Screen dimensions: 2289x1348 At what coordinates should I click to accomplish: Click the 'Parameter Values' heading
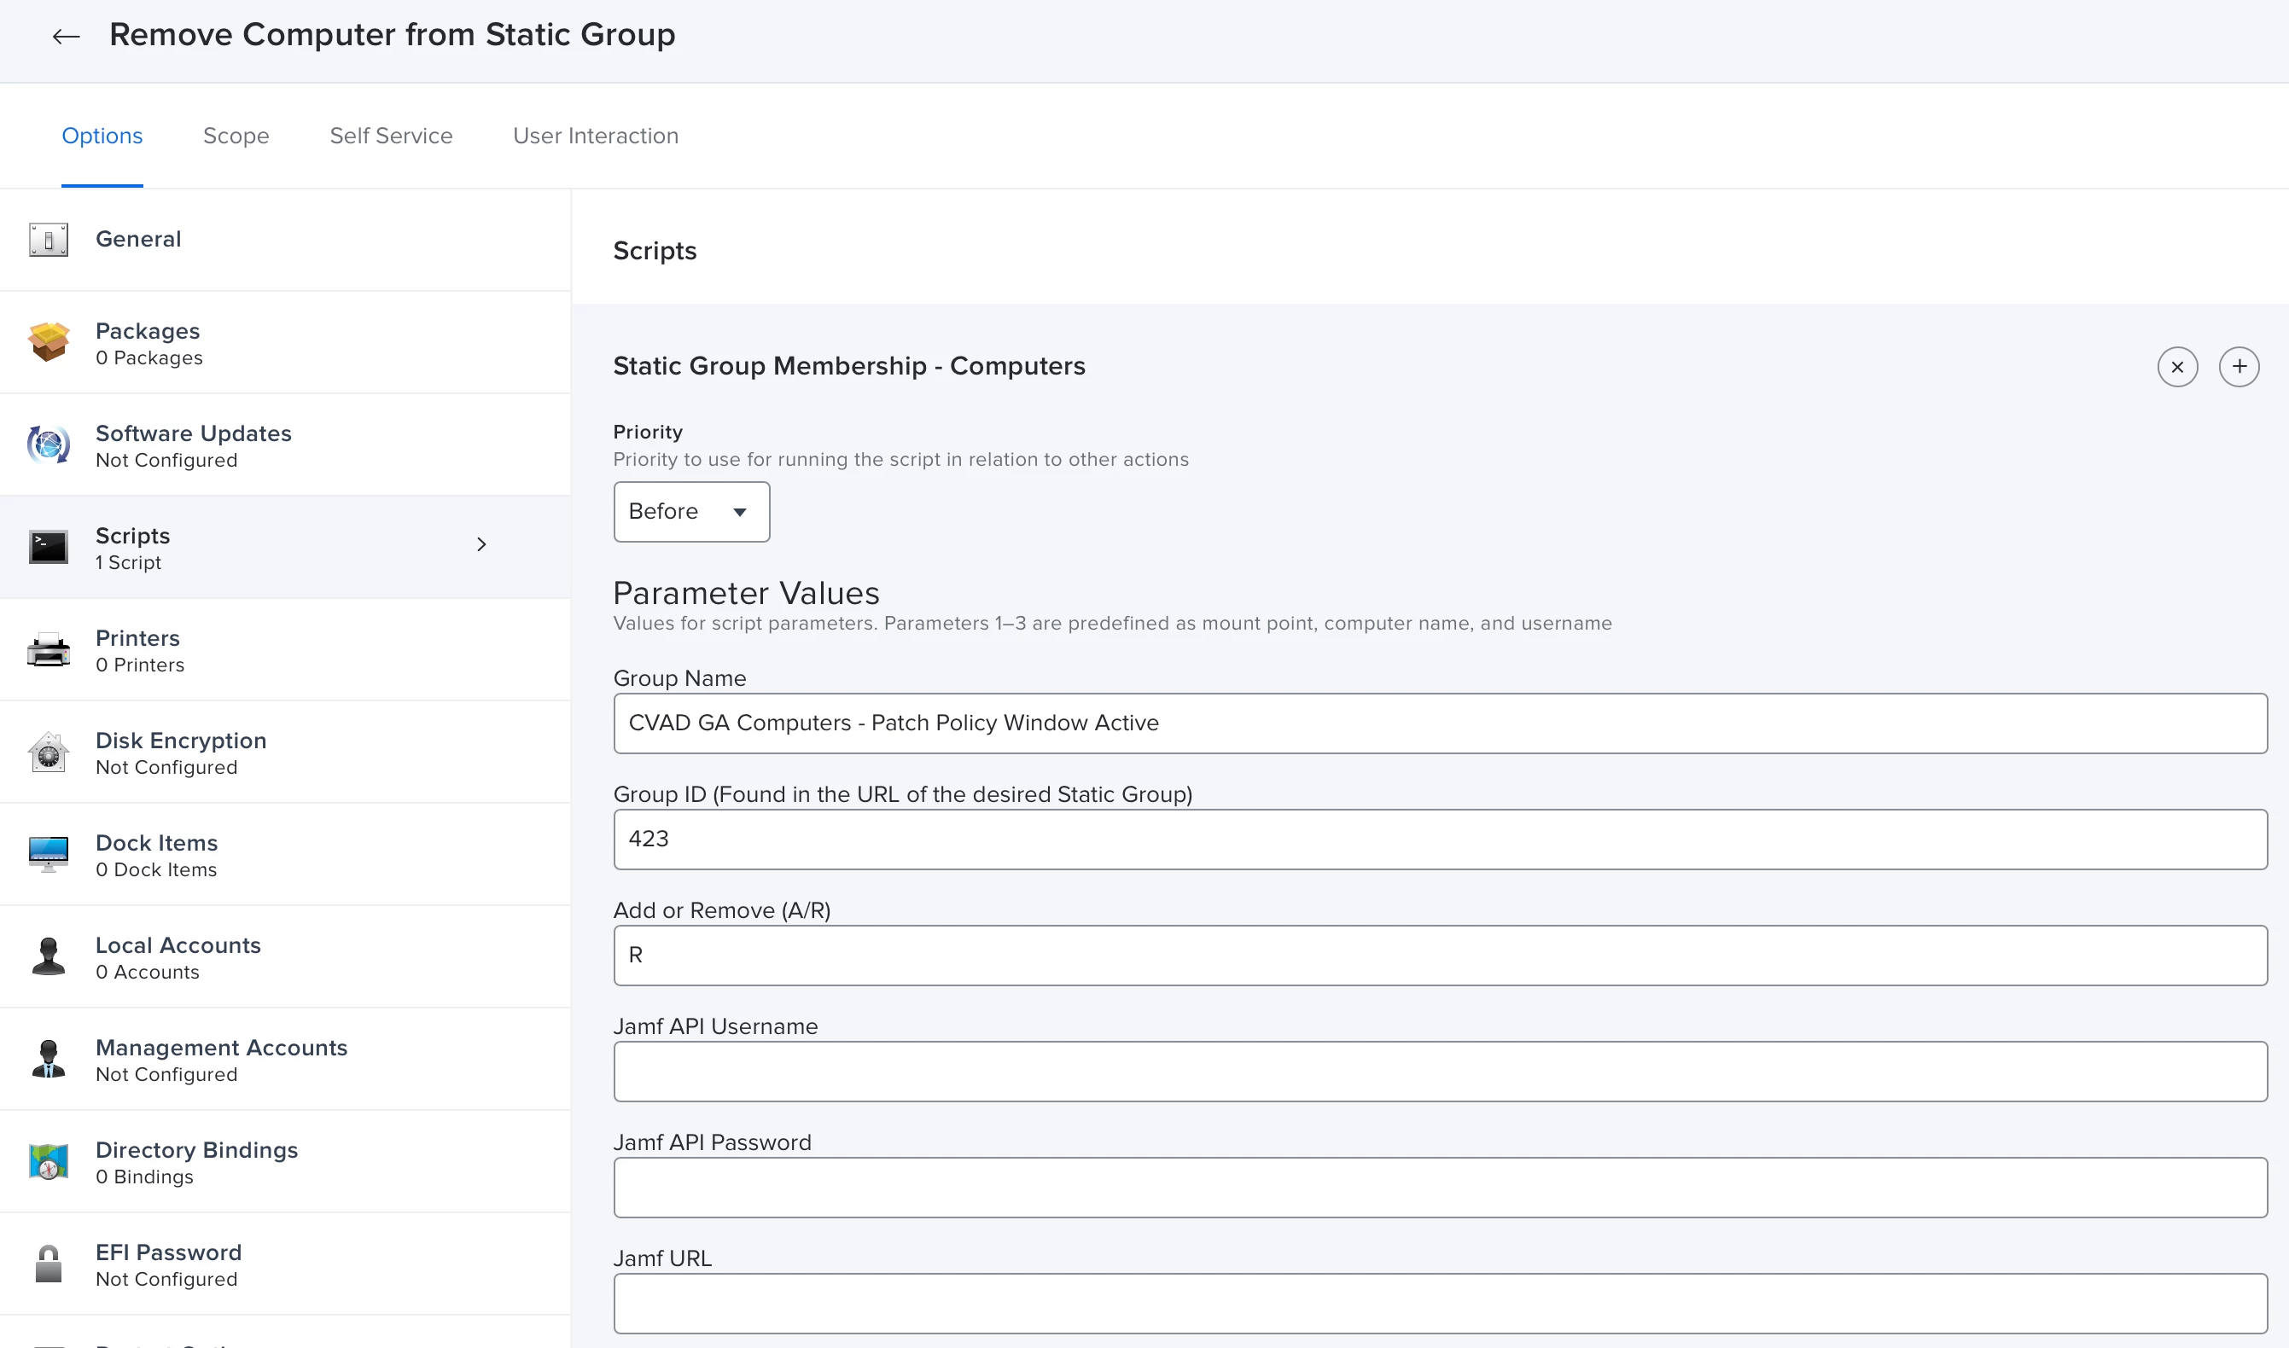tap(746, 593)
